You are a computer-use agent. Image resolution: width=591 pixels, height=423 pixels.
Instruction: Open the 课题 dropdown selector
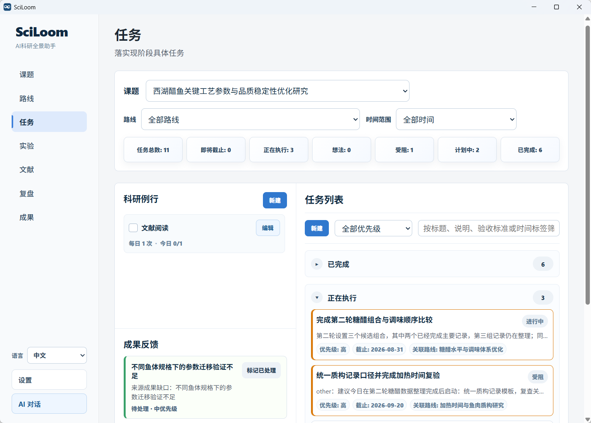(x=278, y=91)
